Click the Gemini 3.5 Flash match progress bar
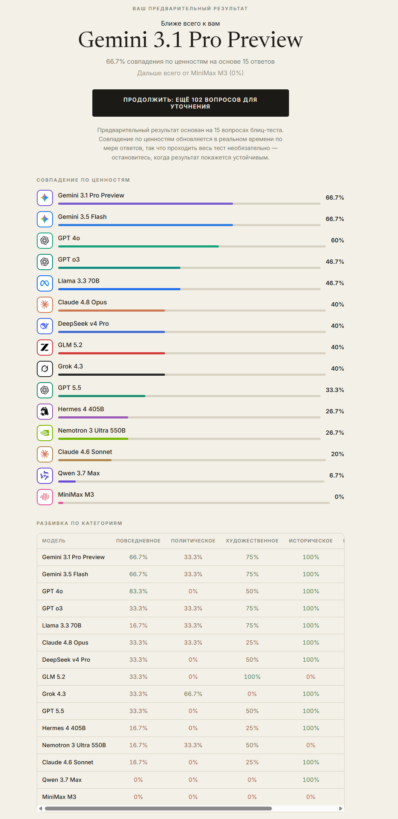398x819 pixels. [x=189, y=225]
